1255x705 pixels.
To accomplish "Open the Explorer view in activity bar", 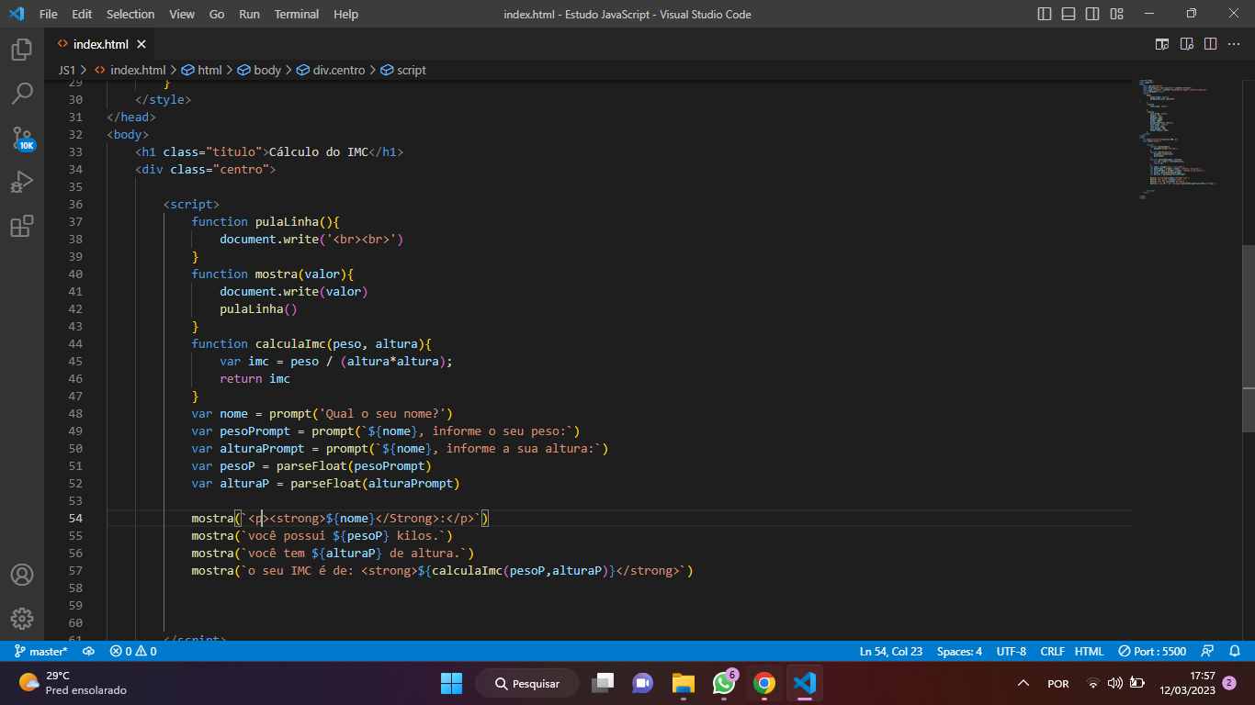I will (22, 49).
